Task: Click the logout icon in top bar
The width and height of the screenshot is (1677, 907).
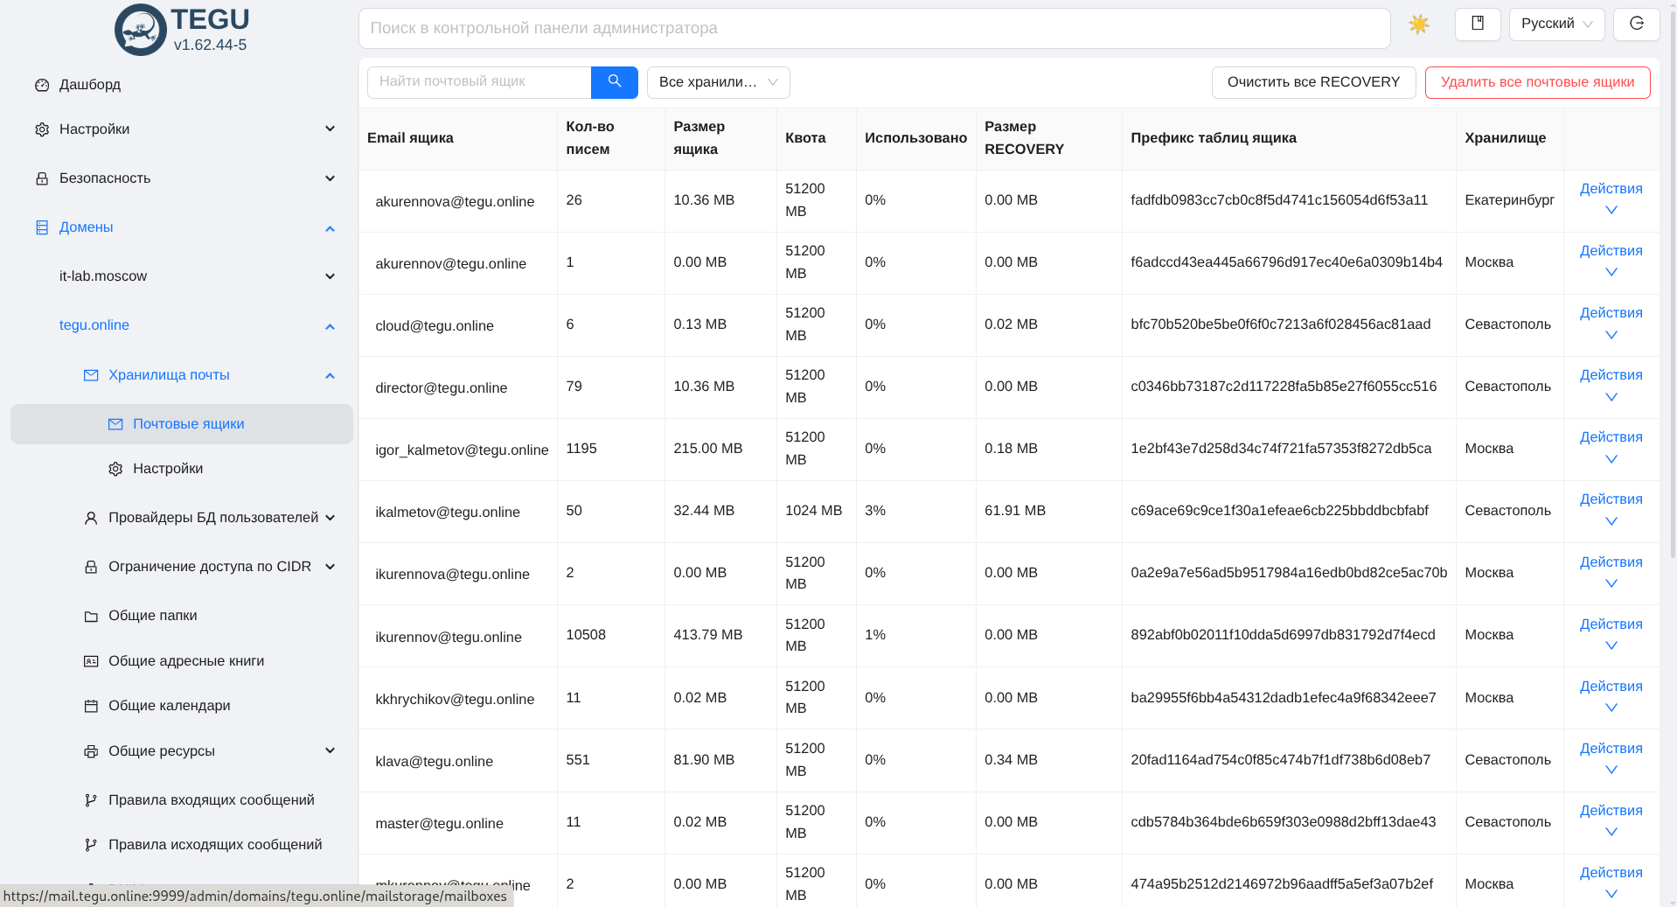Action: [x=1636, y=24]
